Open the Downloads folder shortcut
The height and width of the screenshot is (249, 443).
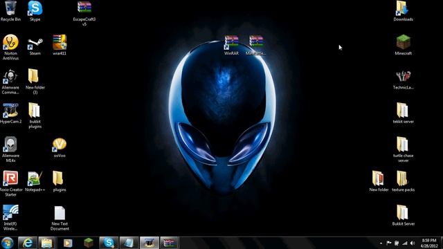(x=403, y=11)
